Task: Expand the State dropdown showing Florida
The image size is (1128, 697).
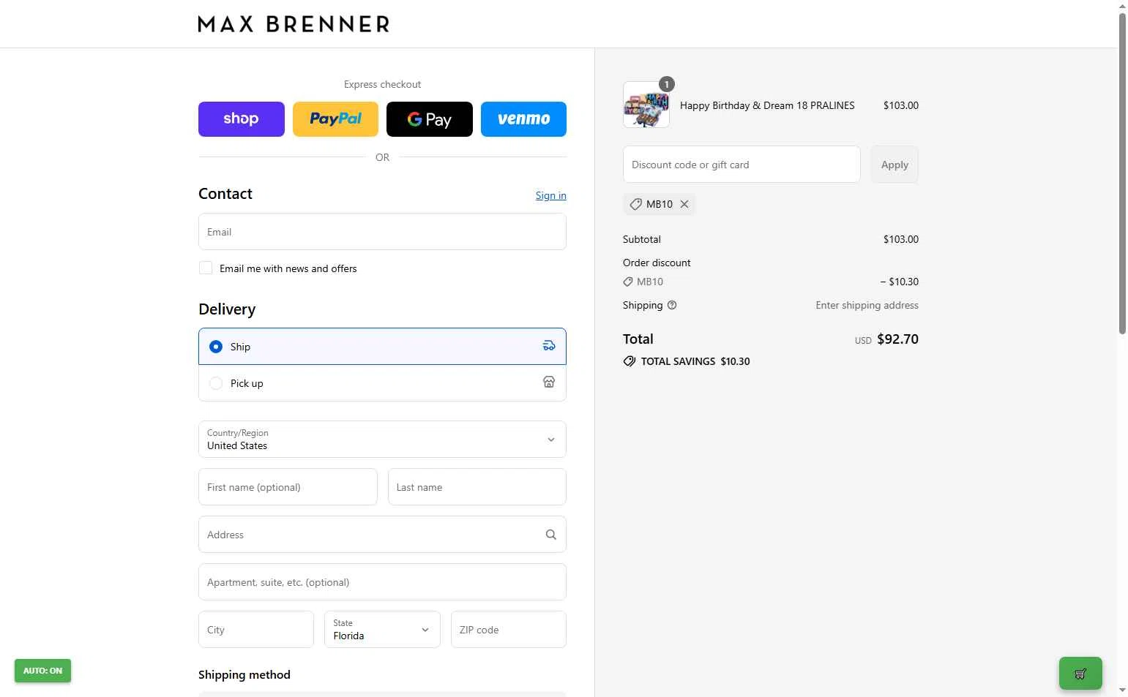Action: (x=382, y=630)
